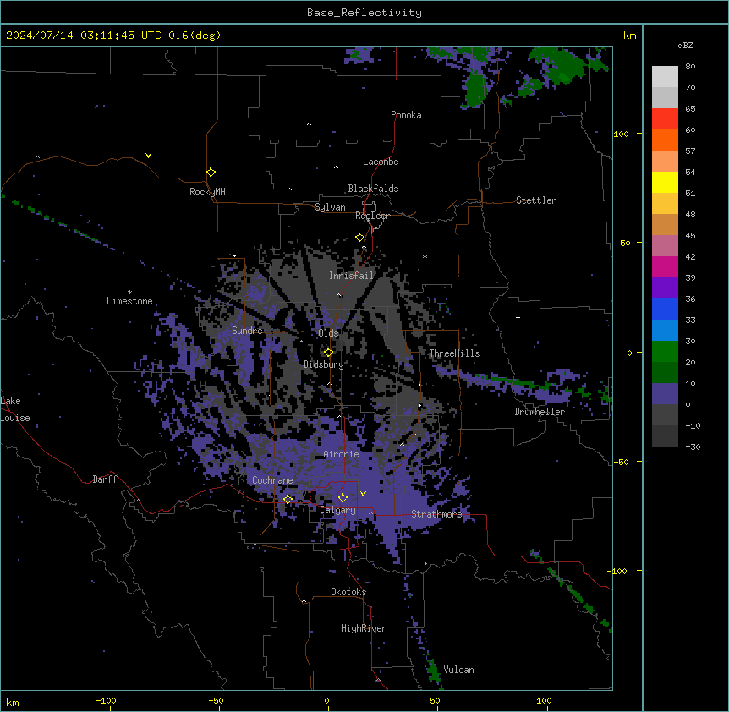Viewport: 729px width, 712px height.
Task: Click the yellow V marker northwest of RockyMH
Action: pos(148,156)
